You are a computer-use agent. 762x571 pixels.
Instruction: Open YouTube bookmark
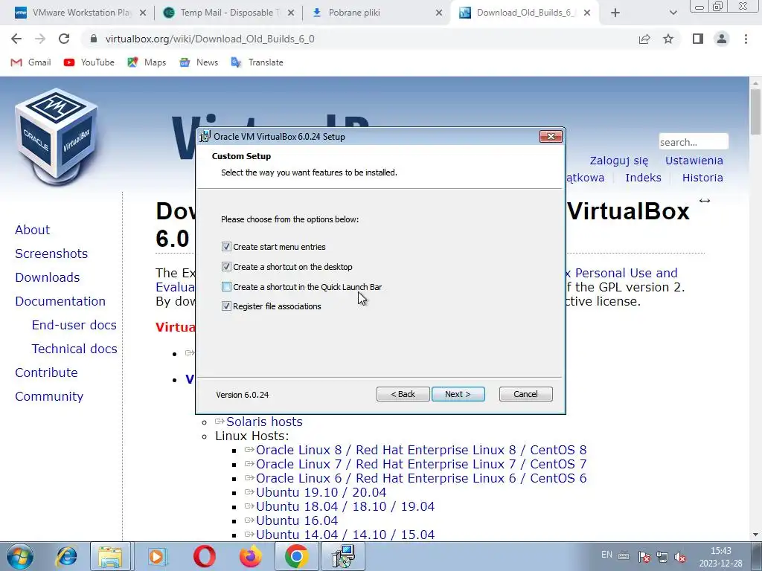coord(89,62)
